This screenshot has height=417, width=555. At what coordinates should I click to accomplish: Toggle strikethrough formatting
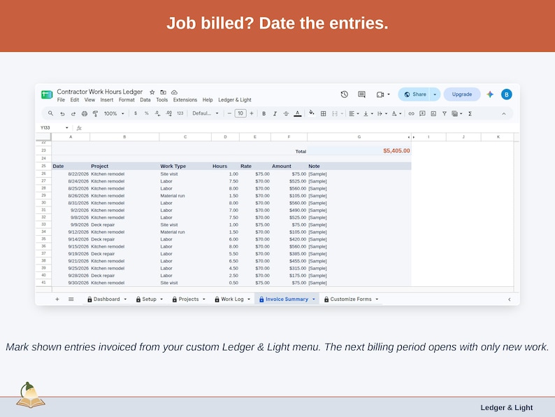click(286, 114)
